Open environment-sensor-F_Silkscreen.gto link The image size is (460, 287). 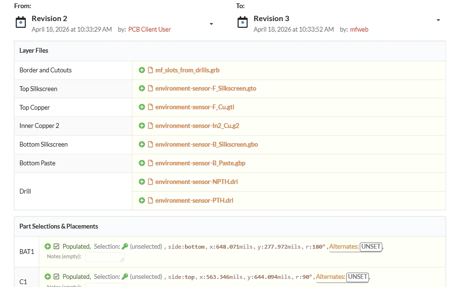pos(206,88)
